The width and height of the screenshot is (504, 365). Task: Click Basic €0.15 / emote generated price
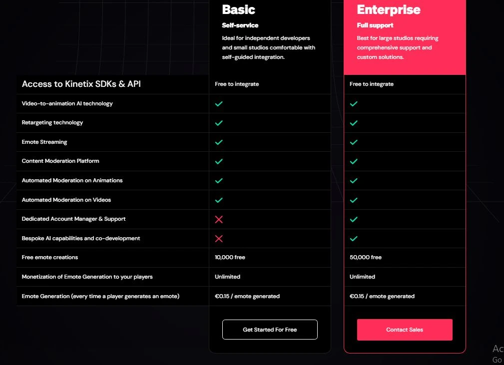tap(247, 297)
